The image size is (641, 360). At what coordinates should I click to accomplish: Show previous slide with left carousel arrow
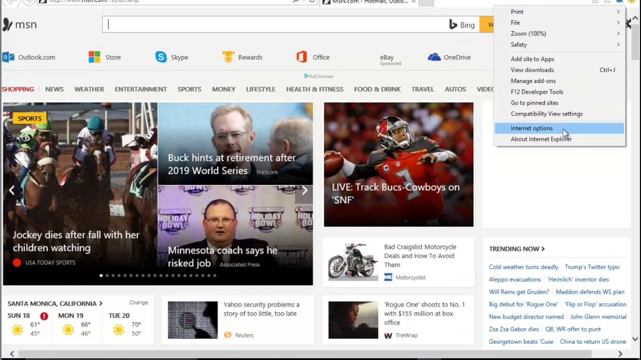(12, 190)
